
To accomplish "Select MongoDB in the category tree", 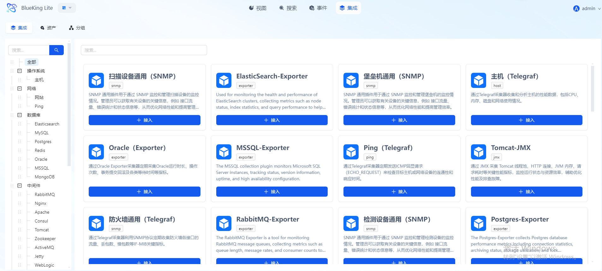I will point(45,177).
